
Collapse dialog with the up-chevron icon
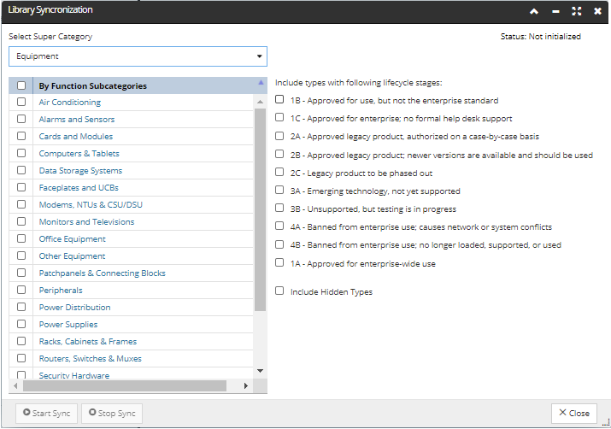pos(534,11)
